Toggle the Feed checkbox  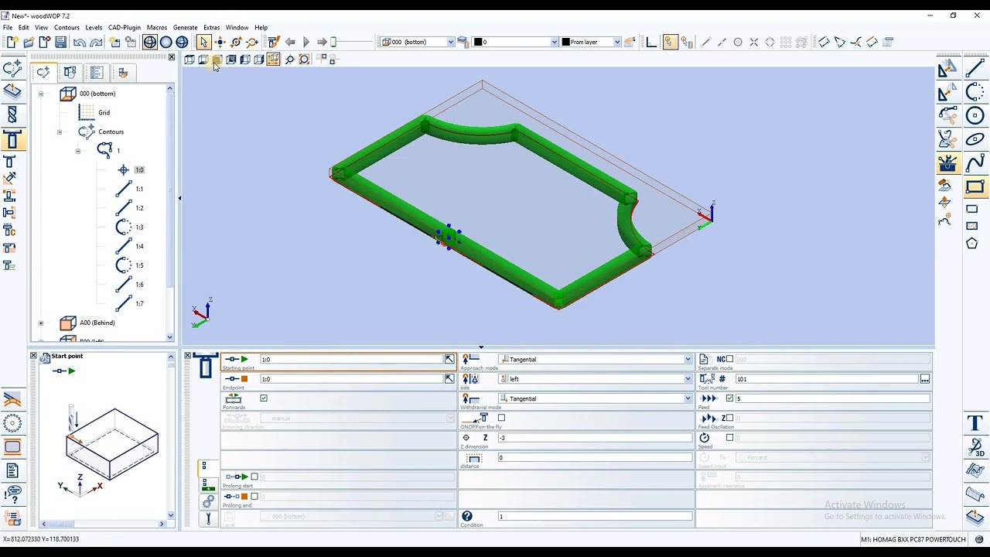click(729, 398)
